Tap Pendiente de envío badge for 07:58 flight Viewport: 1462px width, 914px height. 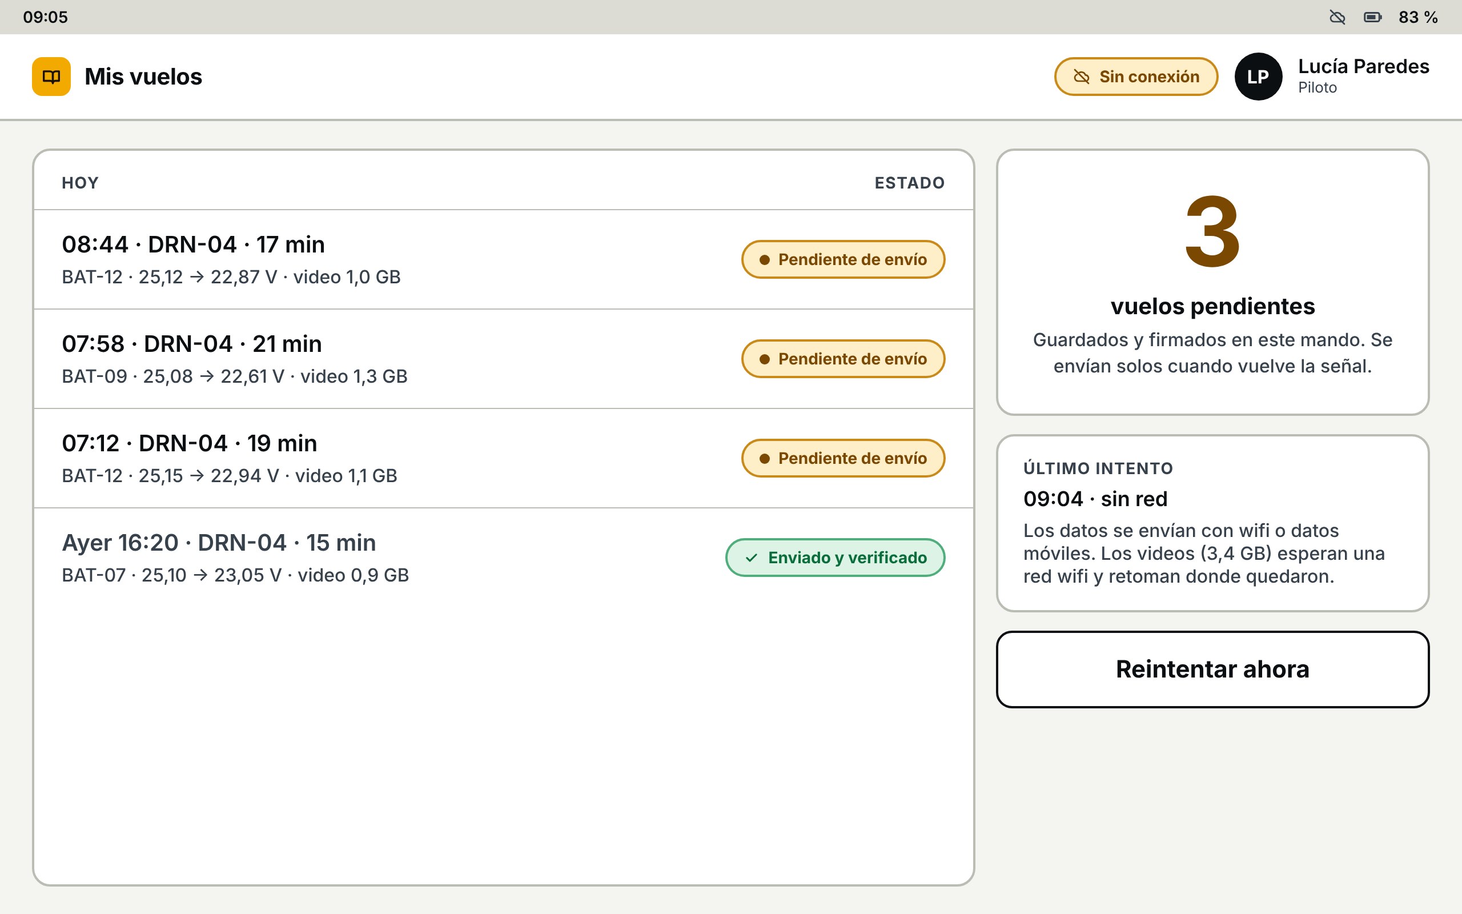click(x=844, y=359)
